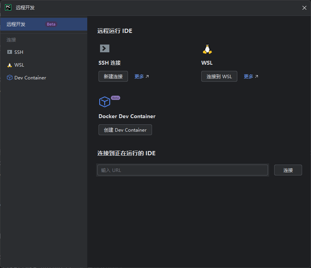Click the SSH 连接 label

point(109,63)
